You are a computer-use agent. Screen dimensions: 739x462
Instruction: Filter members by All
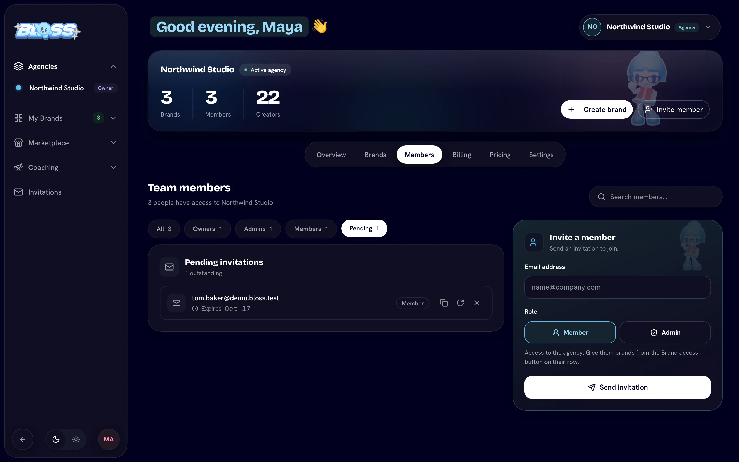coord(164,229)
